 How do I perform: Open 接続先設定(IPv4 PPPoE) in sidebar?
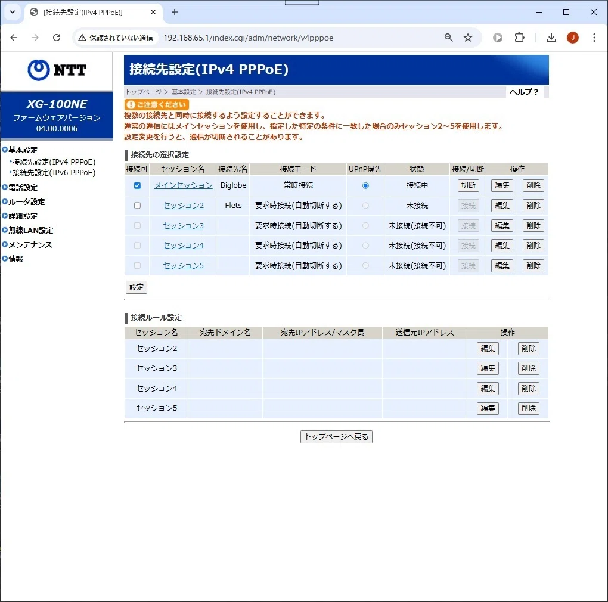coord(54,162)
